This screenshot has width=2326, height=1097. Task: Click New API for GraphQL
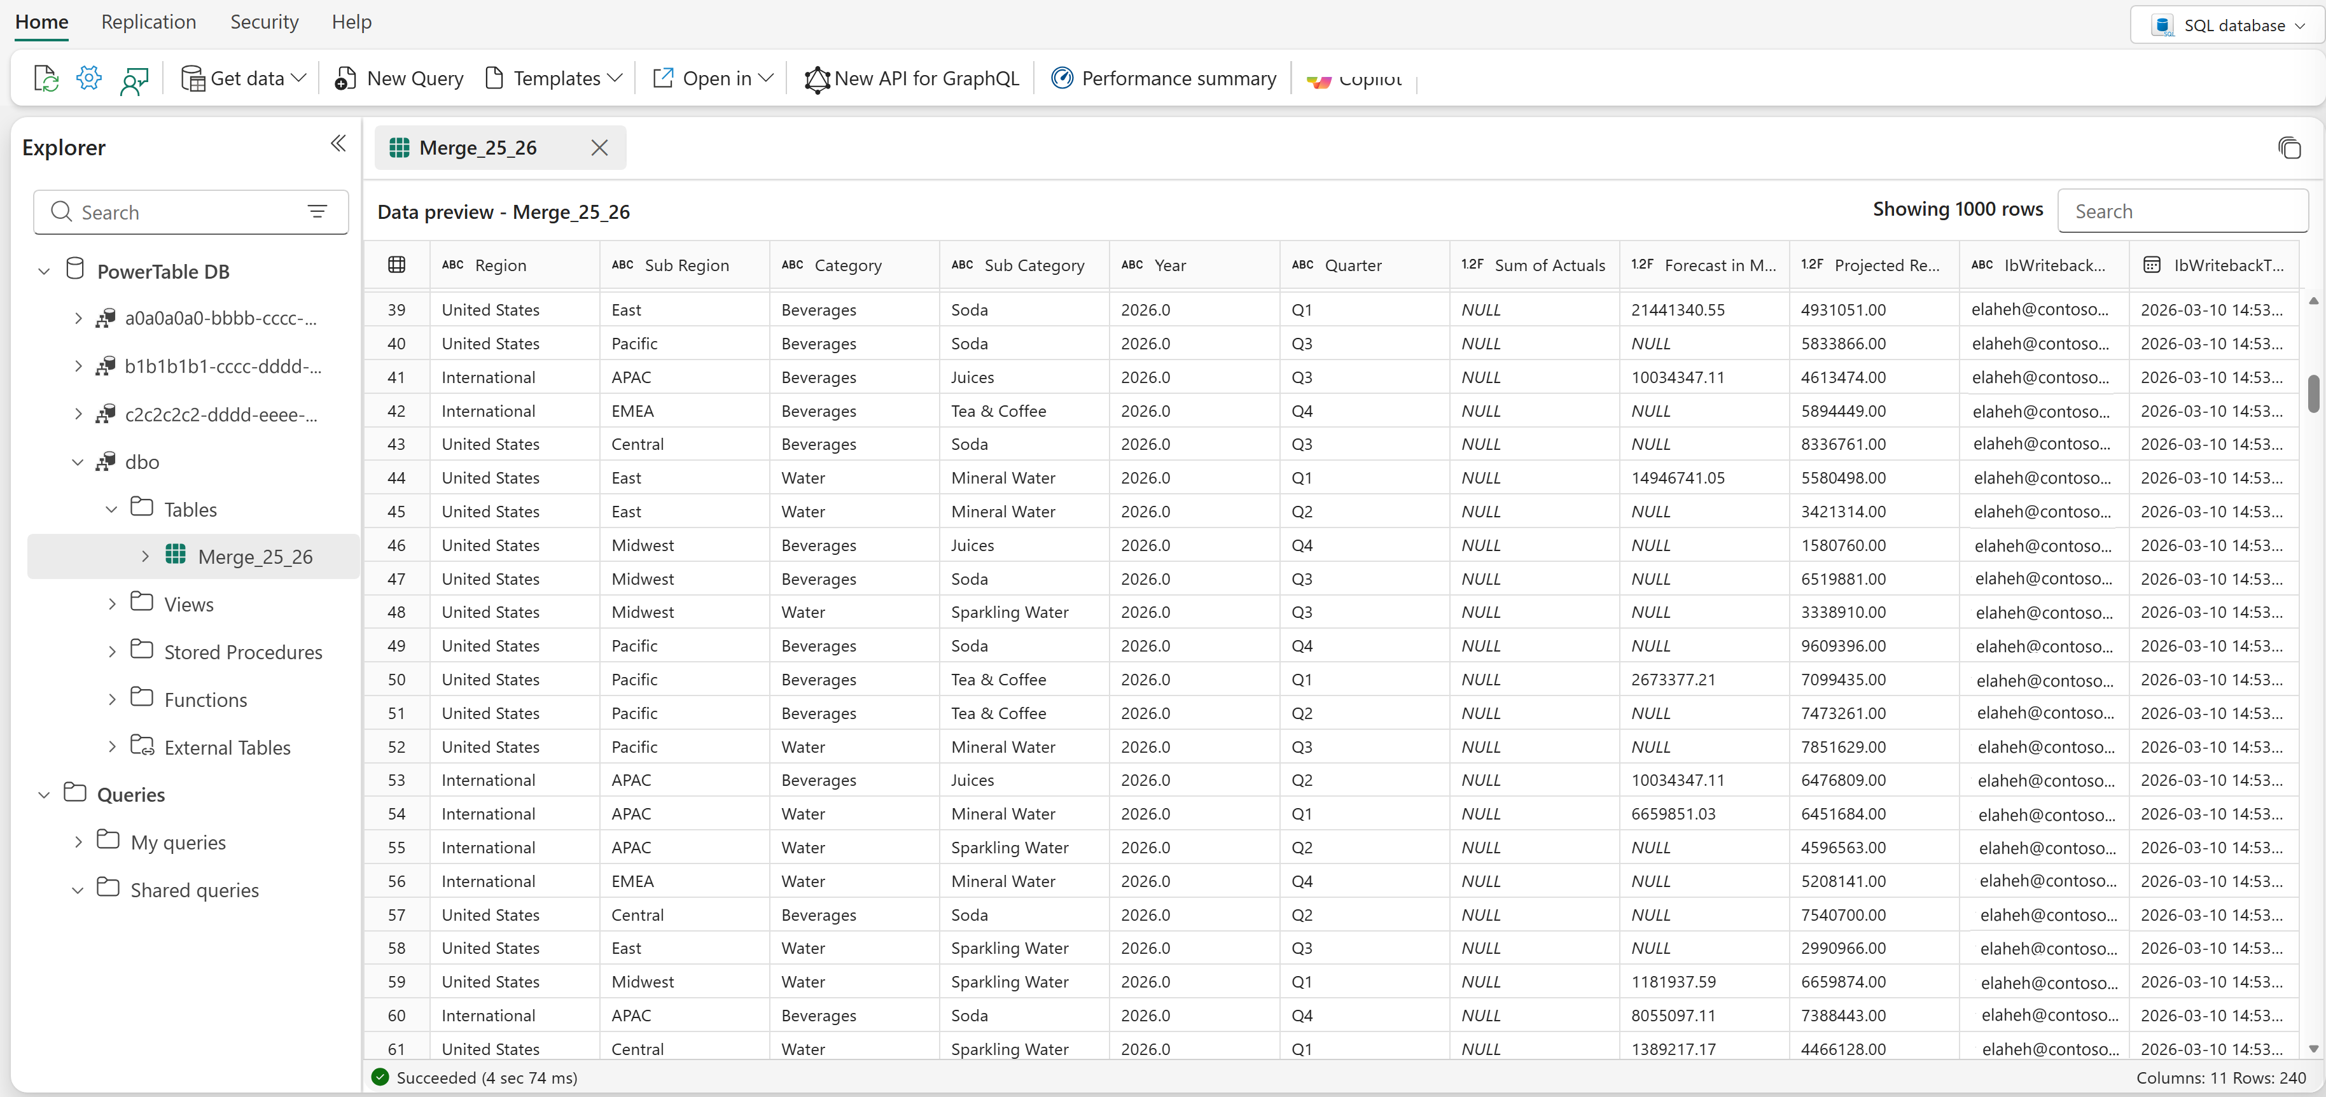(x=911, y=78)
